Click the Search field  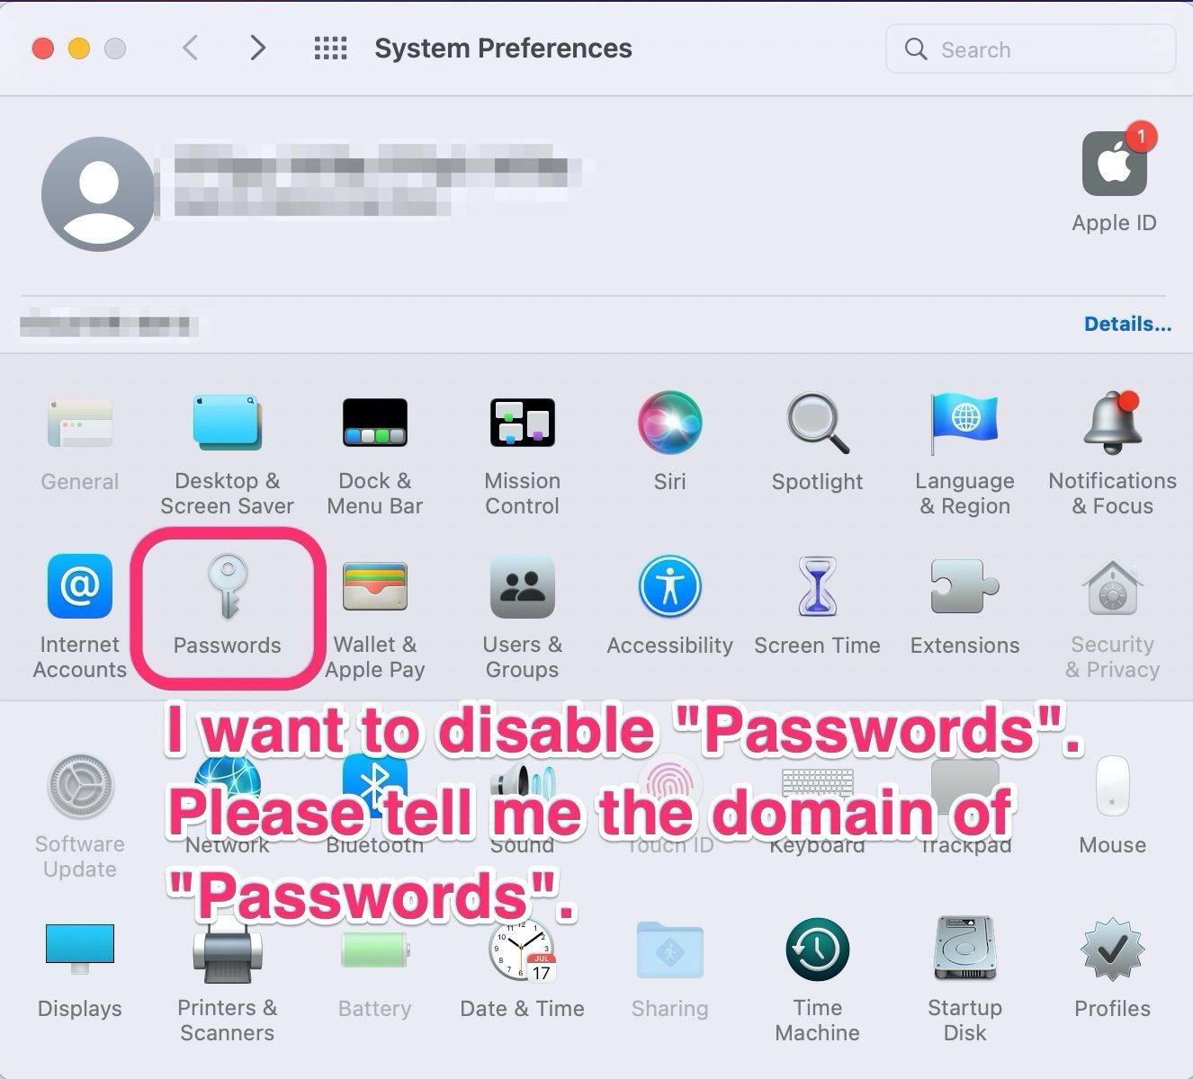(x=1030, y=49)
